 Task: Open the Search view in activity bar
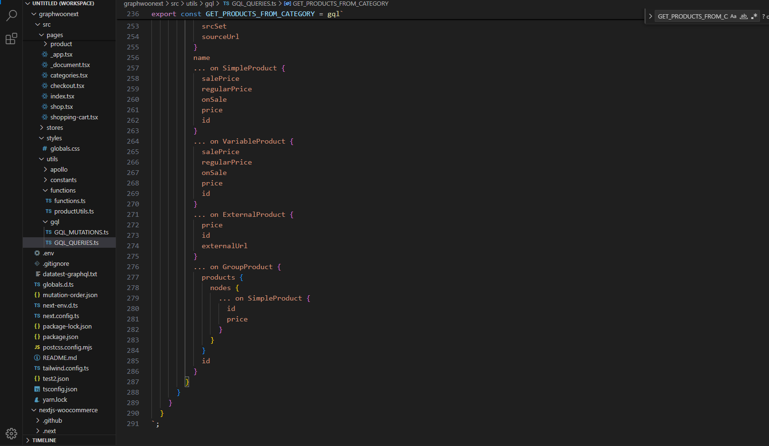11,16
